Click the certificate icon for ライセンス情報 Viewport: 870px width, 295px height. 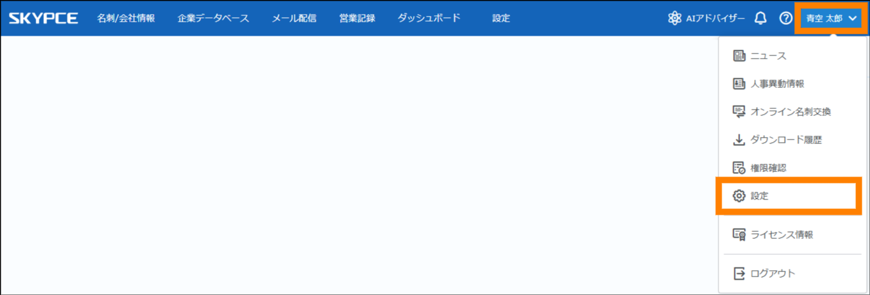click(739, 234)
